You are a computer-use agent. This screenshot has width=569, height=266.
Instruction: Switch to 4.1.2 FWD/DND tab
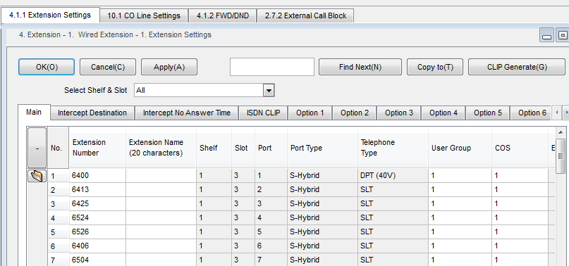(x=223, y=16)
